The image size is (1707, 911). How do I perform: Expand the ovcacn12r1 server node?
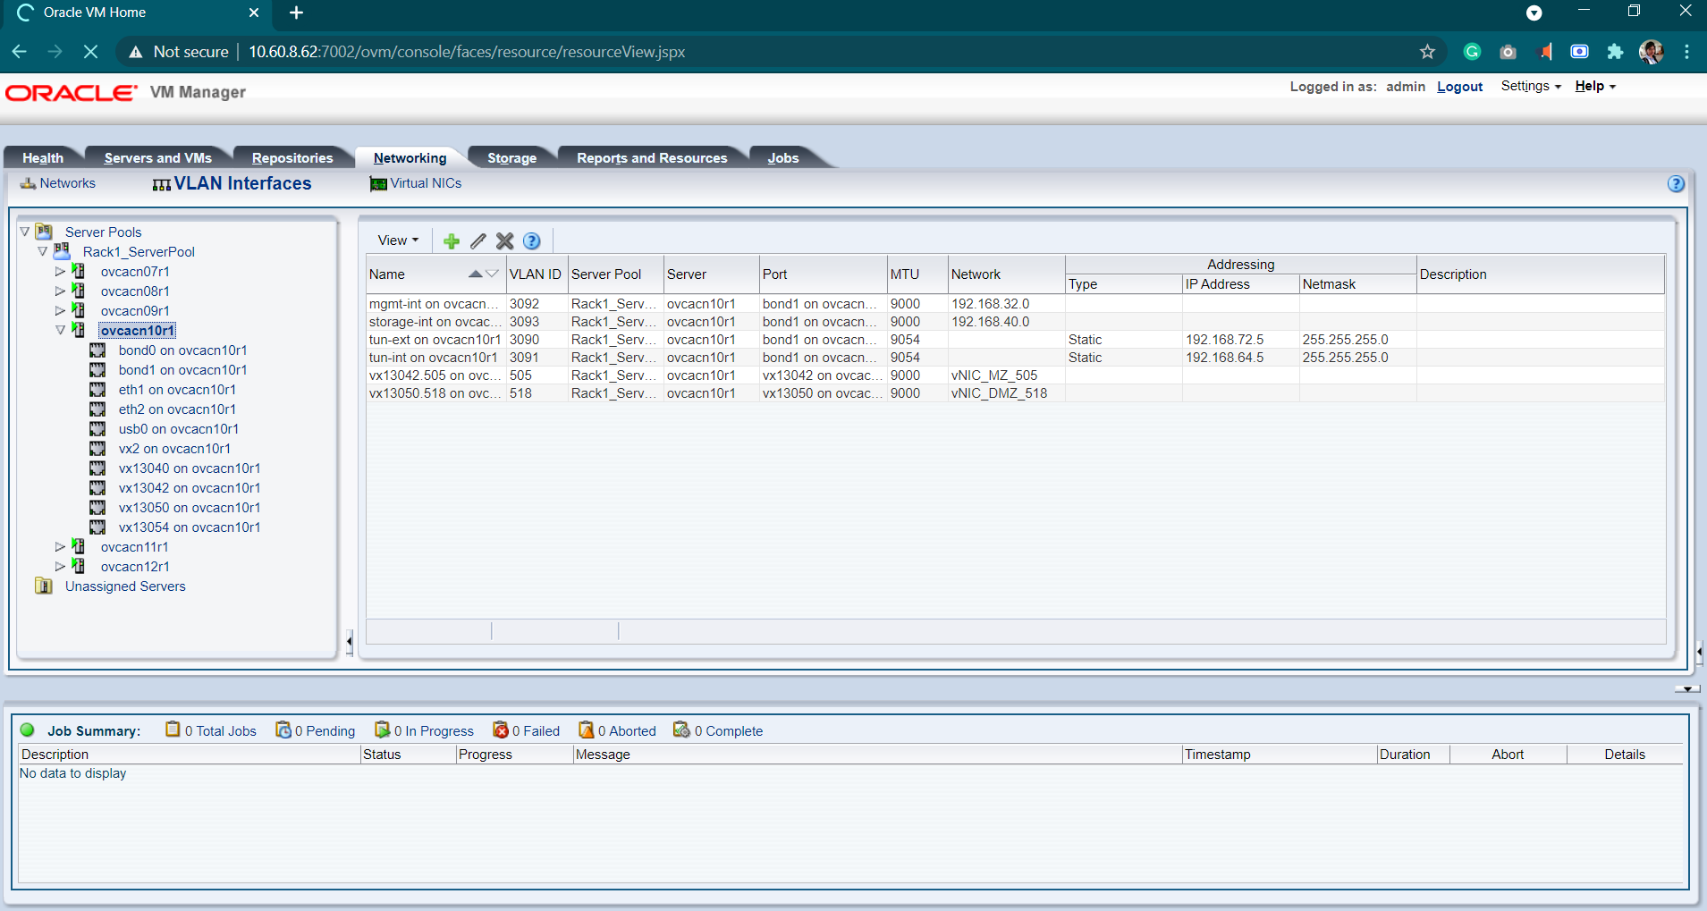tap(61, 566)
